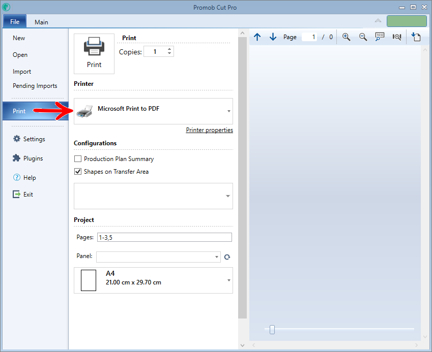Click the current page number field
Screen dimensions: 432x352
click(x=309, y=37)
